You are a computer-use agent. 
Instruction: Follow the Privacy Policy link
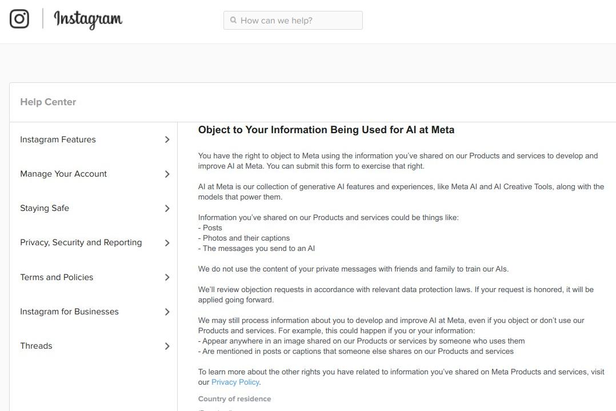[235, 382]
